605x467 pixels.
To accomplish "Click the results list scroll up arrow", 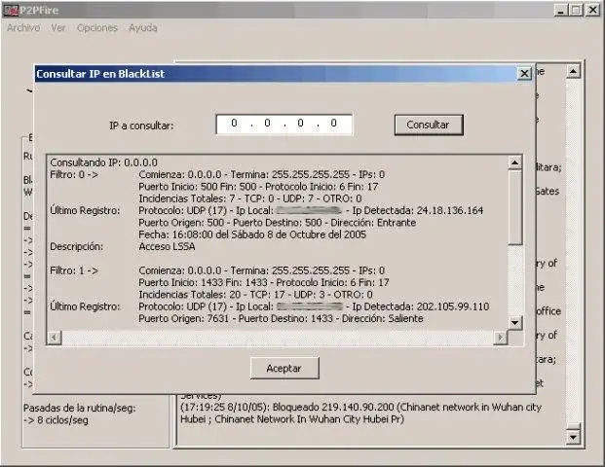I will (x=514, y=163).
